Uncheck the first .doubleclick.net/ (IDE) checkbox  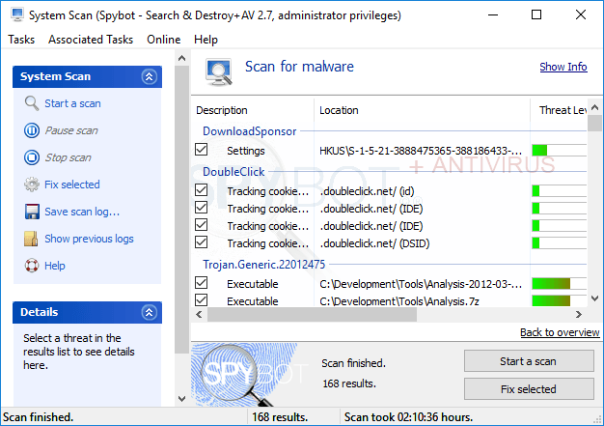pos(201,208)
